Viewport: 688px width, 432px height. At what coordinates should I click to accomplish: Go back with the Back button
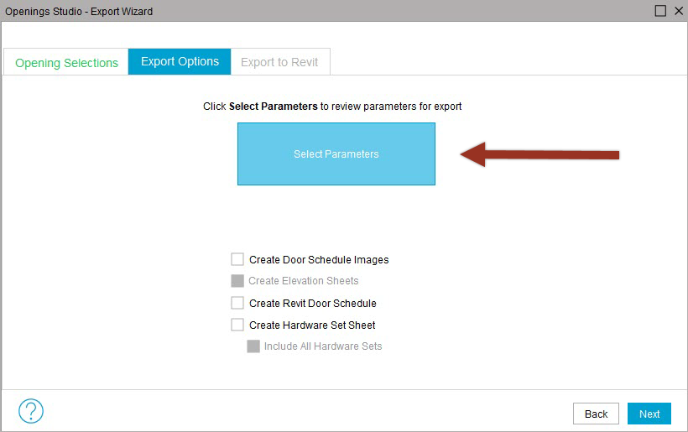[x=596, y=414]
